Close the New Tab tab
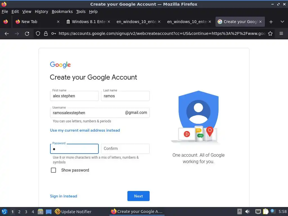 tap(58, 22)
